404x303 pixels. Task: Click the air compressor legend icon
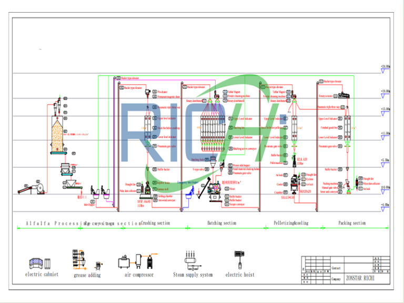138,261
